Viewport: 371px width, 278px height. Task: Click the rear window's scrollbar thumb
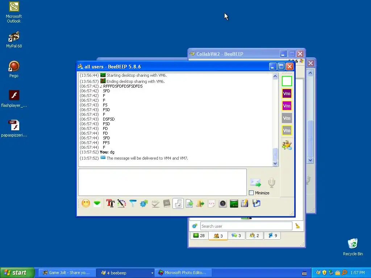[310, 139]
